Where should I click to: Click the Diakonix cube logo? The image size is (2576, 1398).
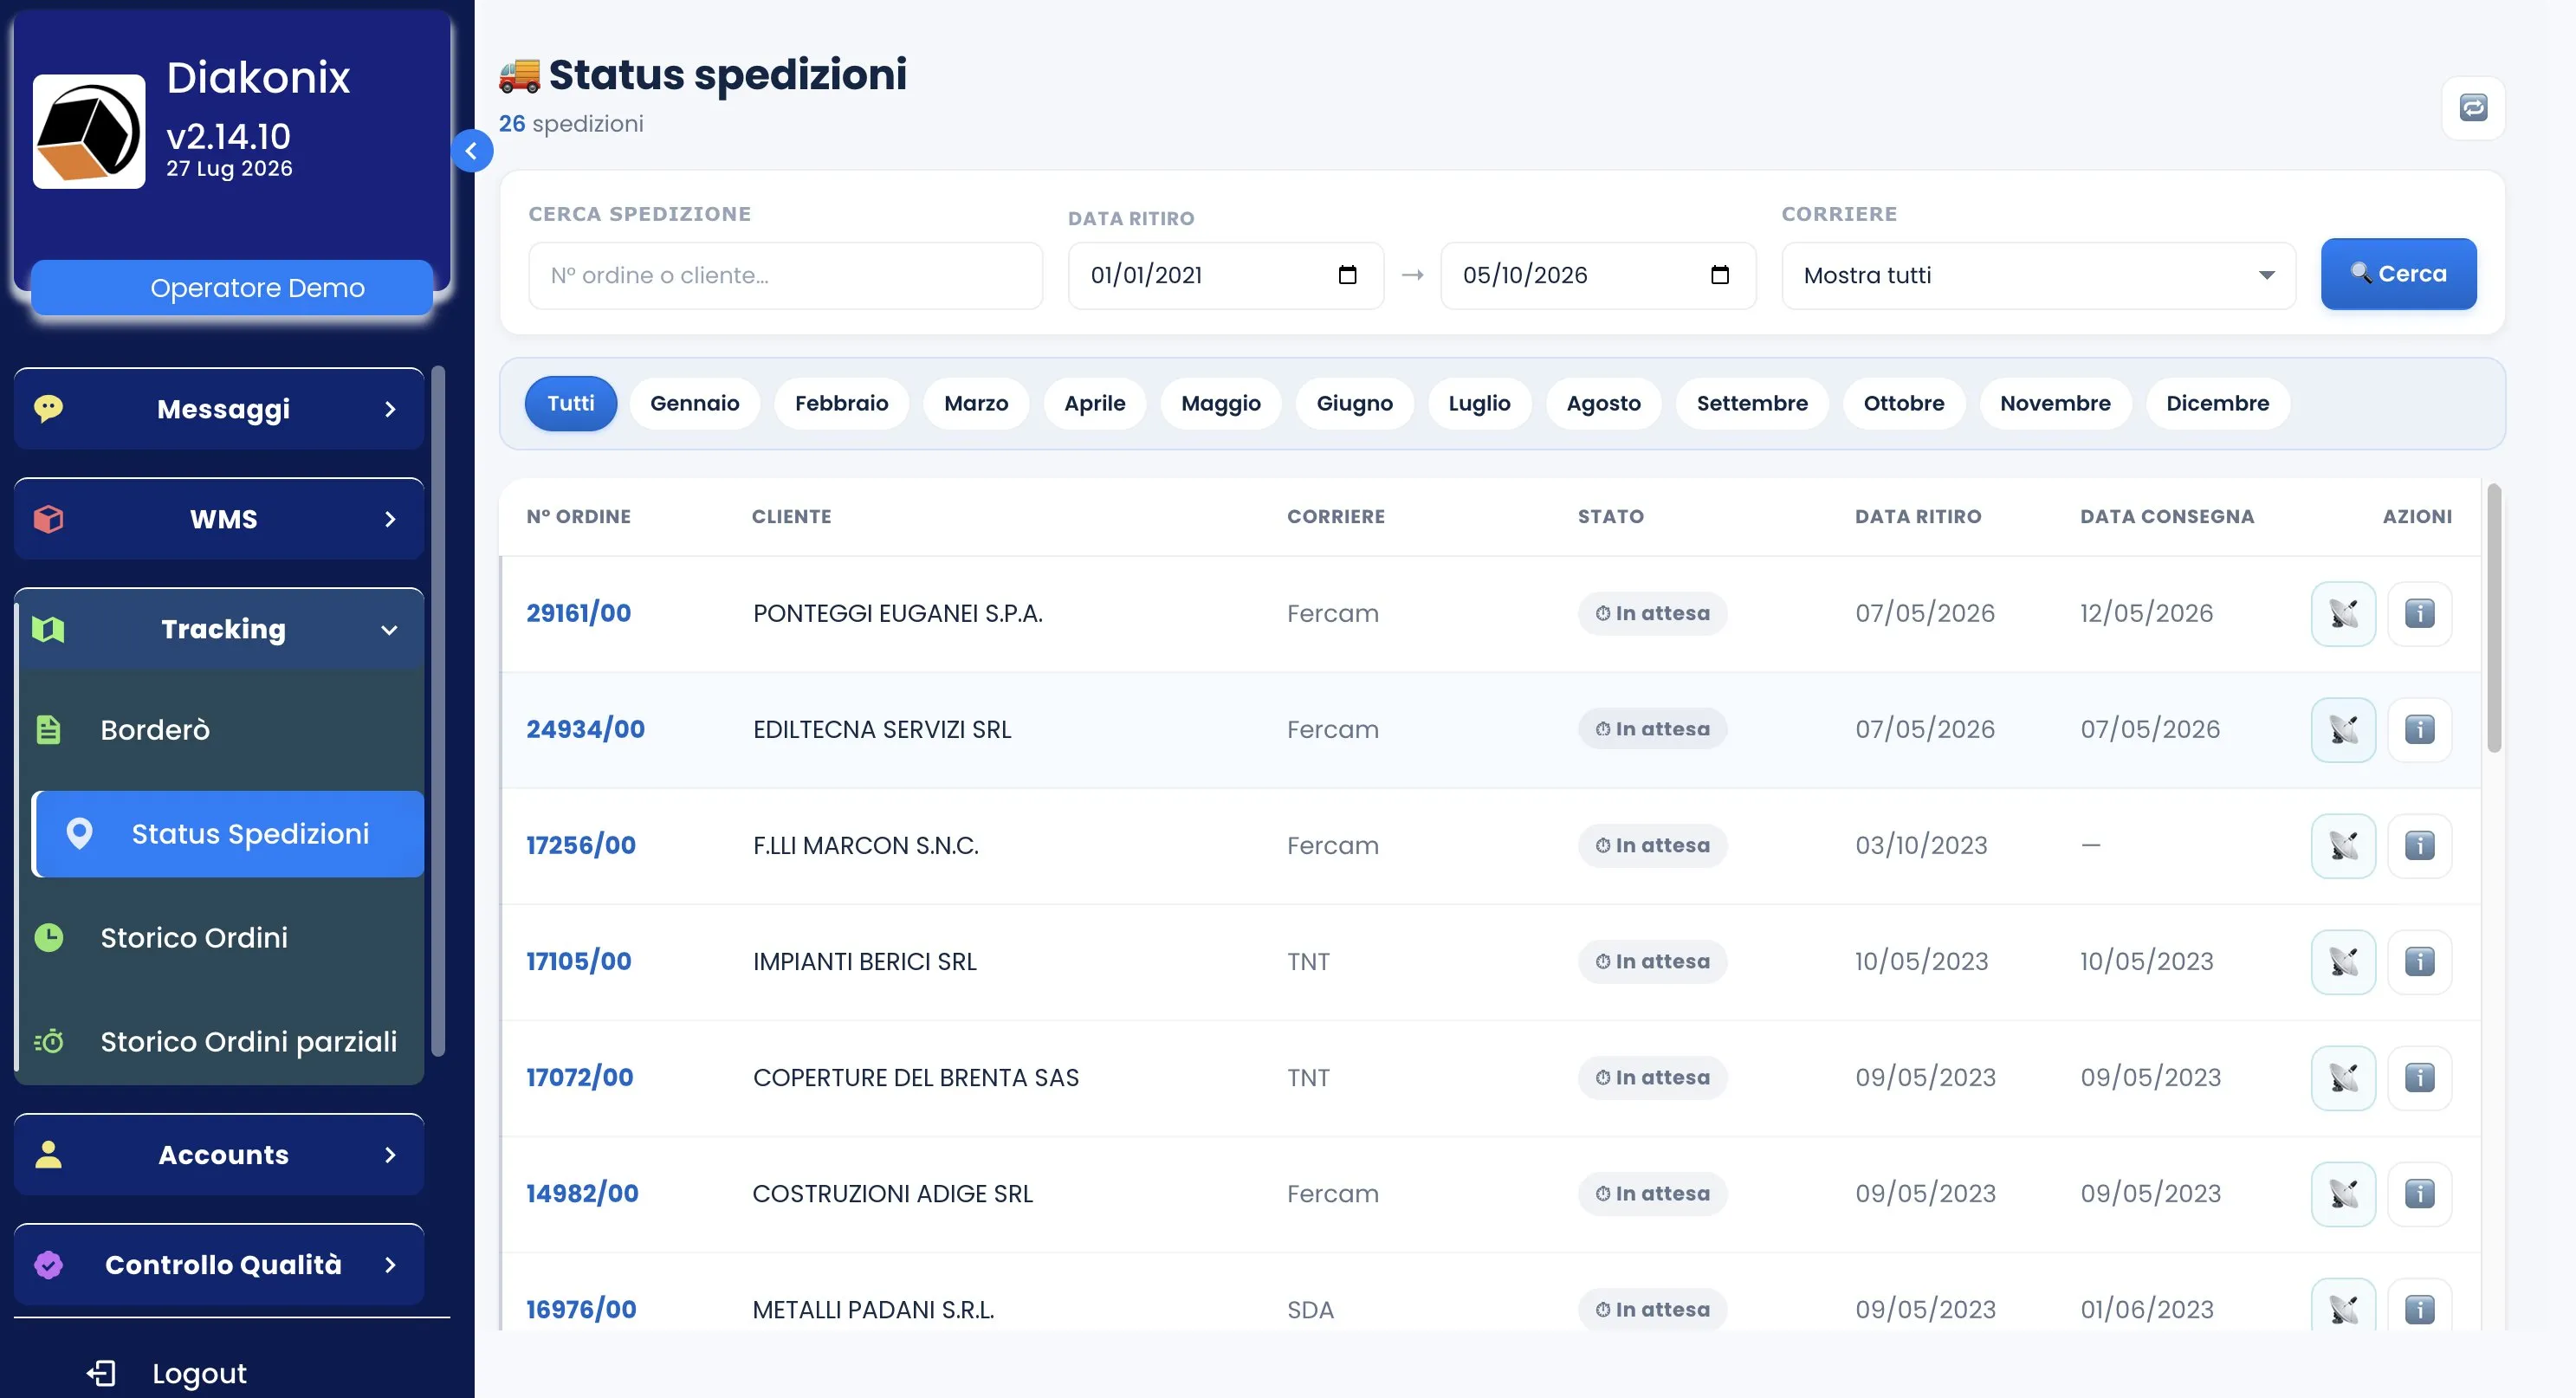click(89, 131)
